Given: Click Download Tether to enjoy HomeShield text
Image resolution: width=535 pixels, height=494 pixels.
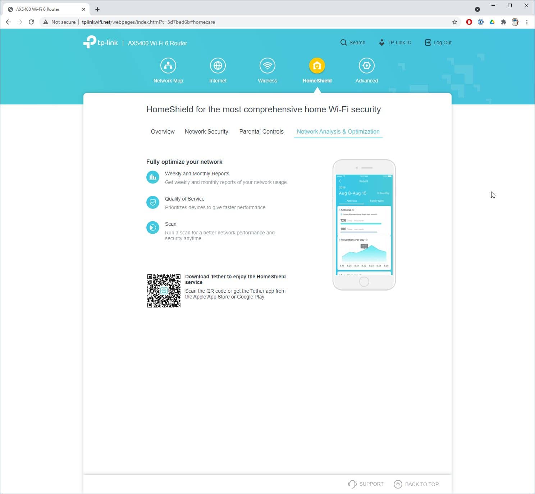Looking at the screenshot, I should pos(236,279).
